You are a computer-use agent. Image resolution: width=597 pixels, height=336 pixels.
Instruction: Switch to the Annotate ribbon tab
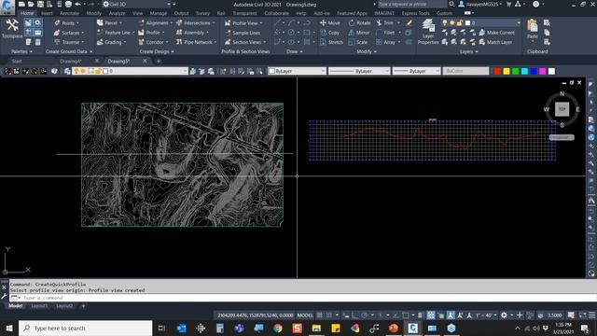69,13
